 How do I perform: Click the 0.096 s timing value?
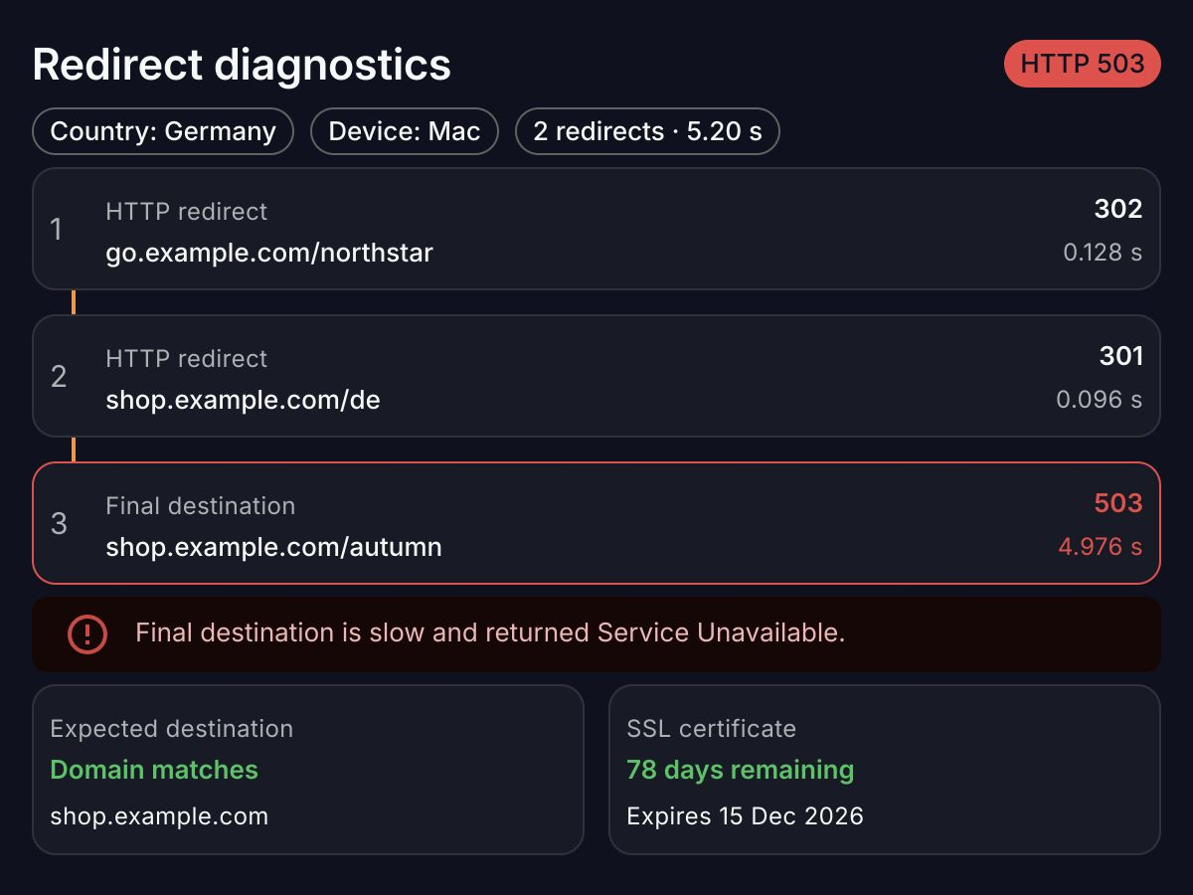point(1100,400)
